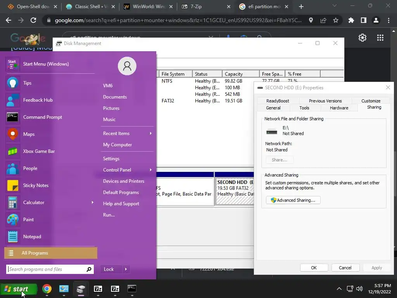Click the Lock button

[111, 269]
